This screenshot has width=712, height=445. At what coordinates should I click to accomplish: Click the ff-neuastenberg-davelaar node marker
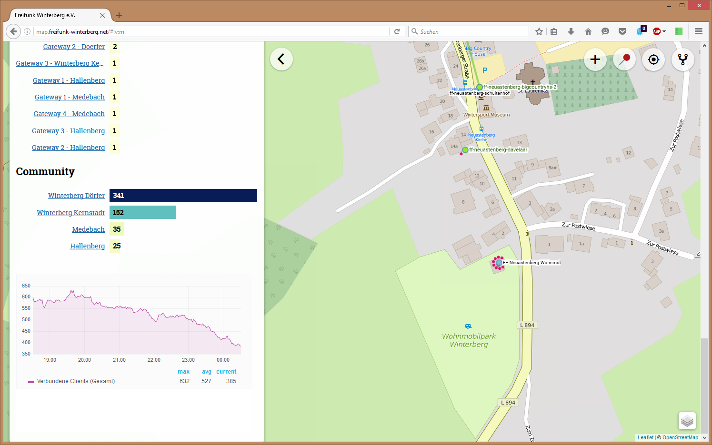[465, 150]
